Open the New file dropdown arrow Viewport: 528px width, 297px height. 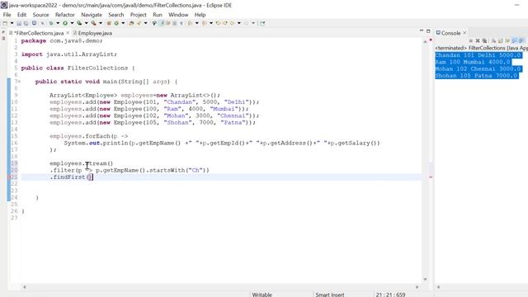coord(12,23)
